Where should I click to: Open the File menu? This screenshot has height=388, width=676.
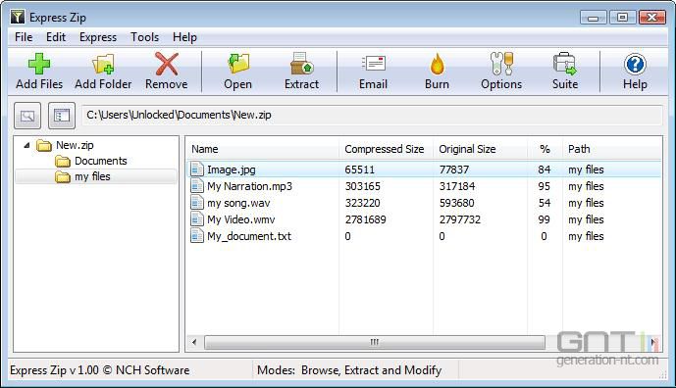tap(24, 37)
